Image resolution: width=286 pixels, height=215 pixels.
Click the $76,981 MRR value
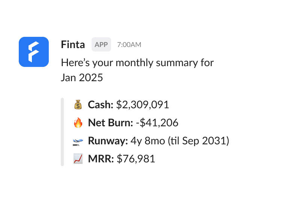136,159
